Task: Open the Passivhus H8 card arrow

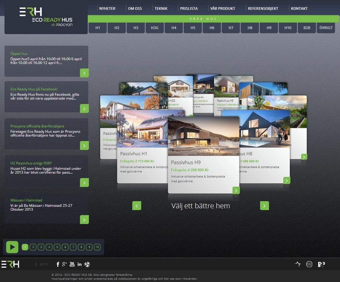Action: click(x=287, y=180)
